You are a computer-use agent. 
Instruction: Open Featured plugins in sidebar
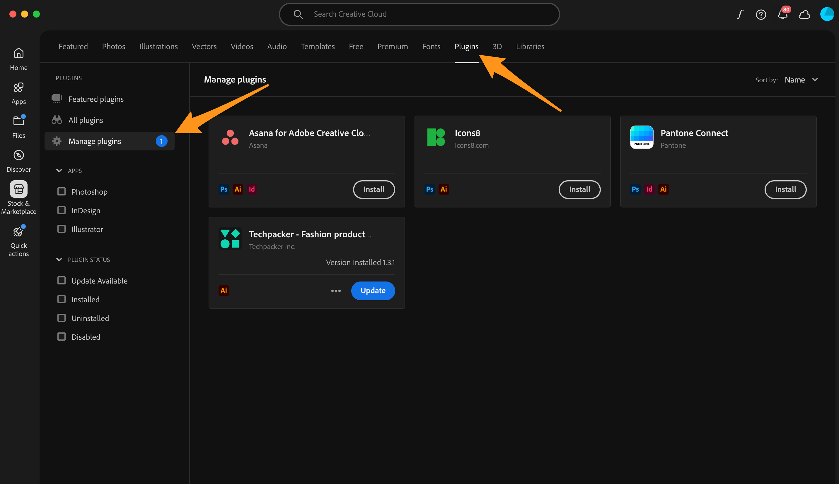[x=110, y=99]
